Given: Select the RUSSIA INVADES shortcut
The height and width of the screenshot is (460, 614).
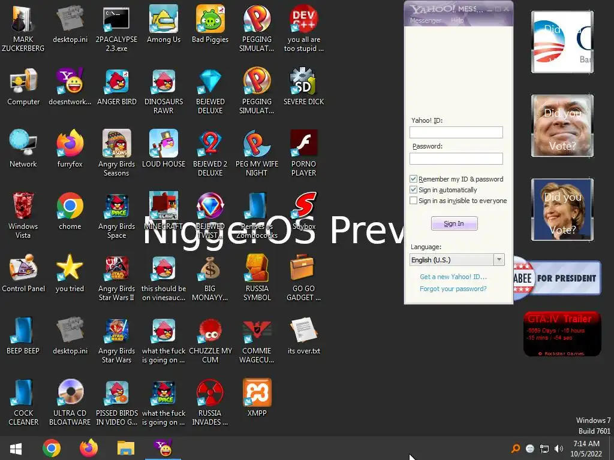Looking at the screenshot, I should [210, 402].
